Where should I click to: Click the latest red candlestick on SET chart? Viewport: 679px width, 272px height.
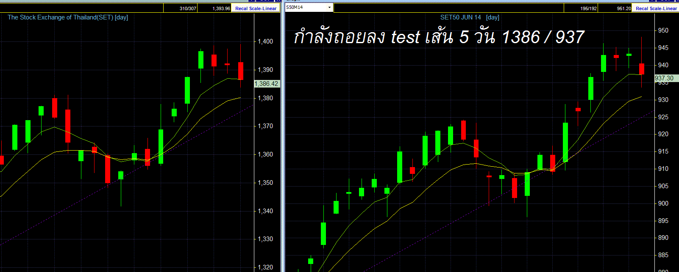(x=241, y=71)
